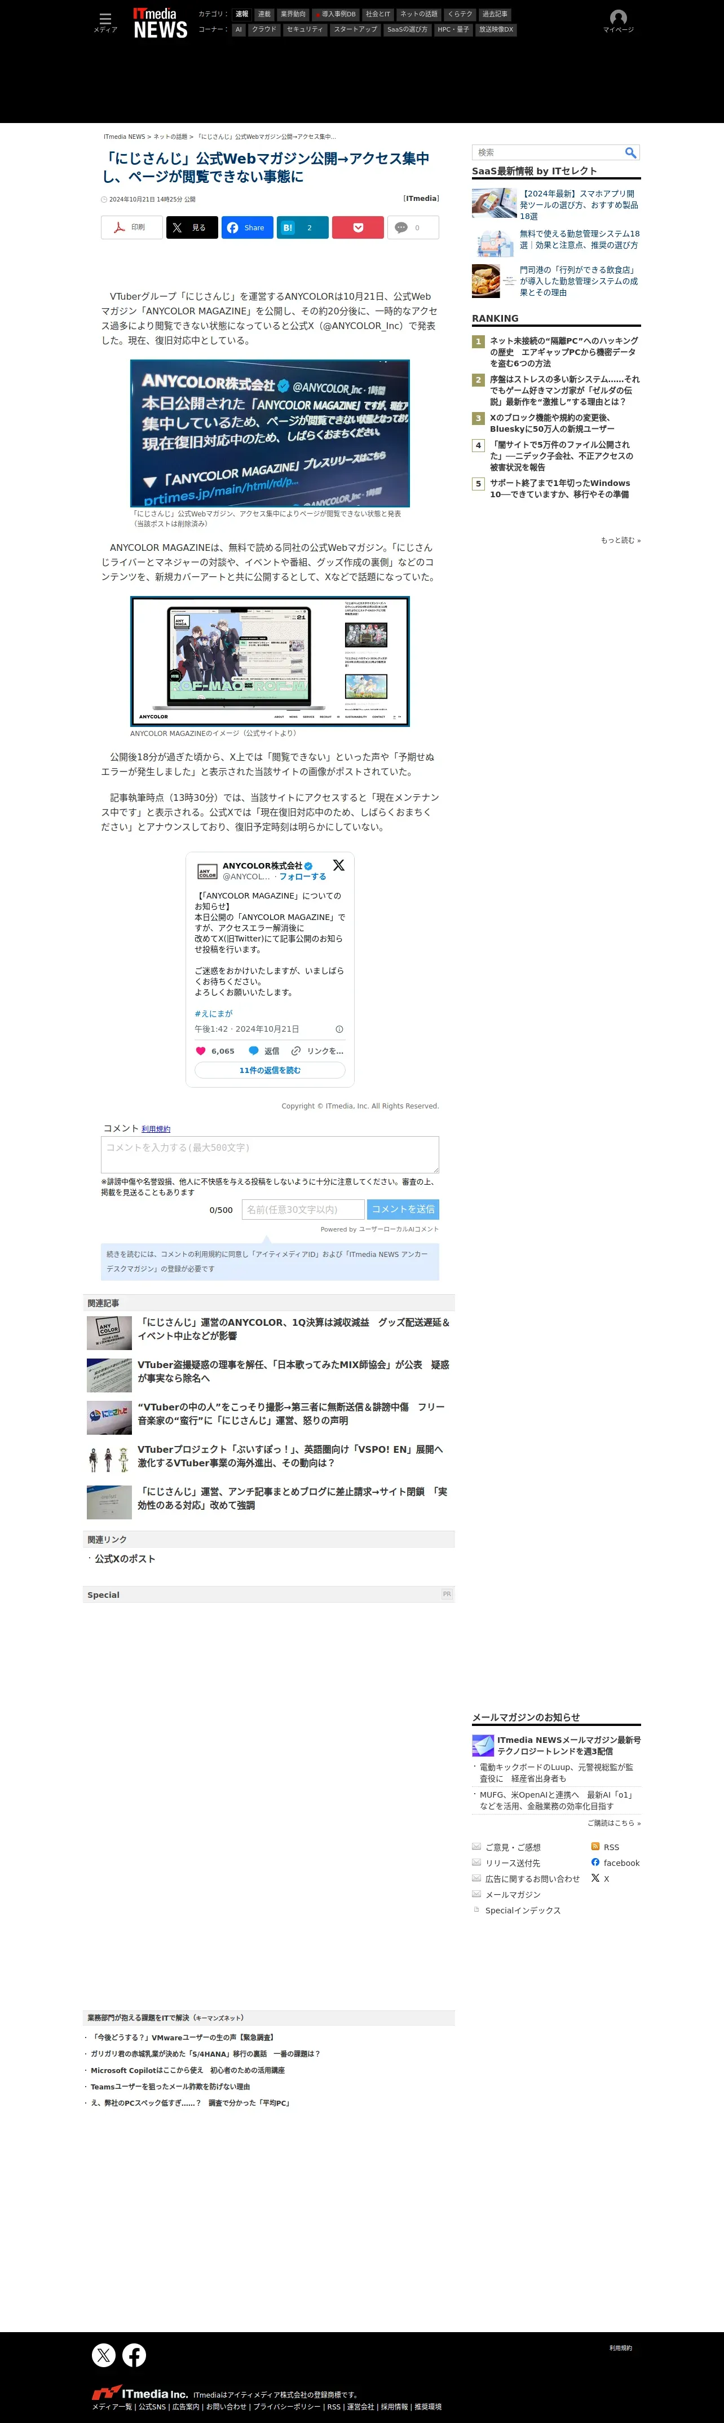Click 11件の返信を読む button
The height and width of the screenshot is (2423, 724).
coord(270,1071)
